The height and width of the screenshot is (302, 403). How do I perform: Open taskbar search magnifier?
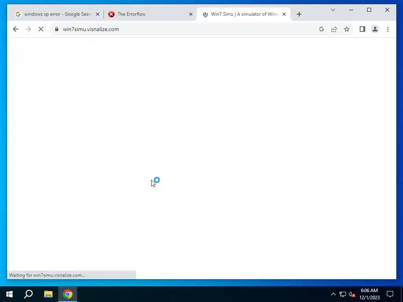tap(28, 294)
